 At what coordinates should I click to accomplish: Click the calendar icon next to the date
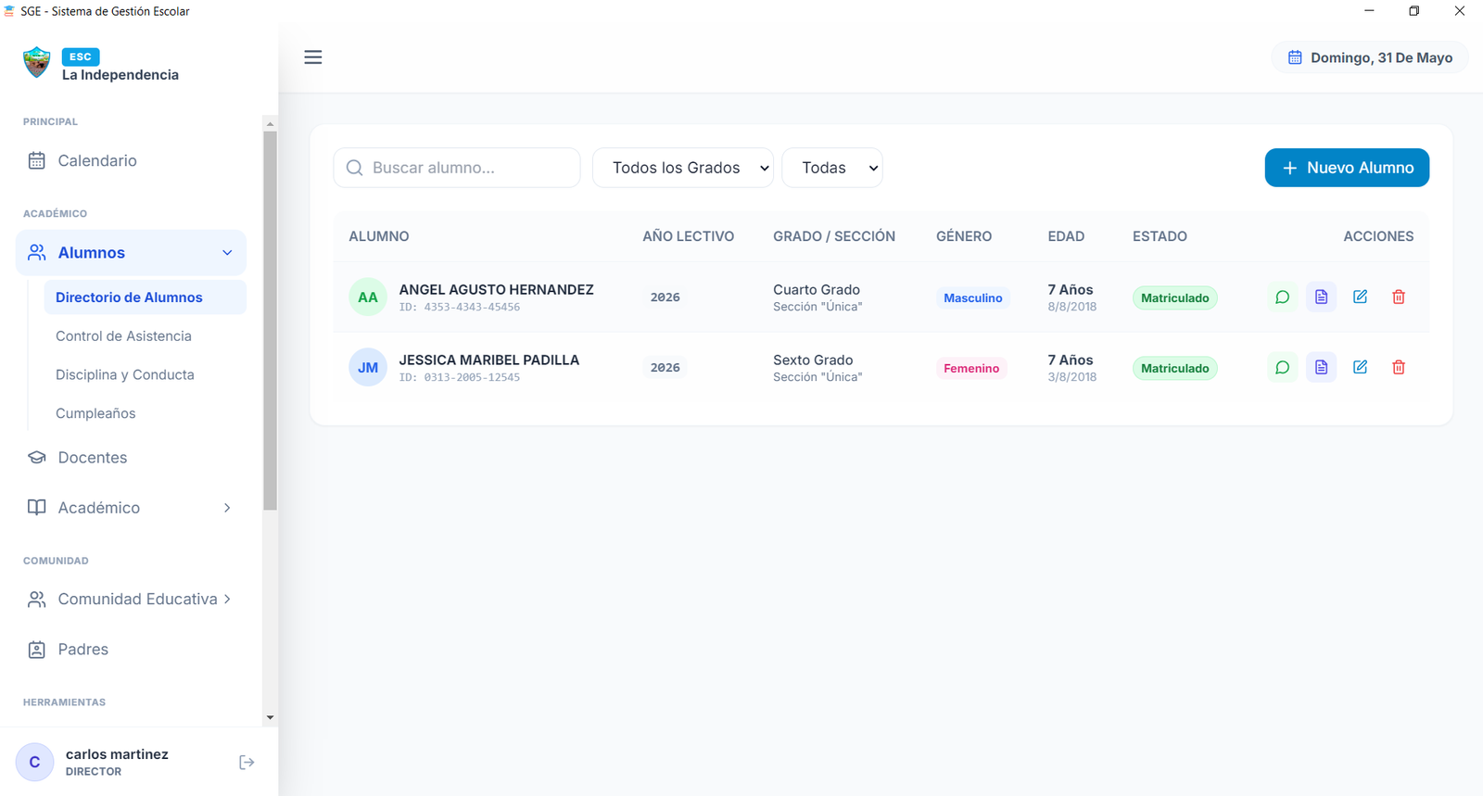click(1295, 57)
